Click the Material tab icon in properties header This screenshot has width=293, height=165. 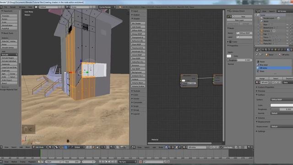[x=288, y=50]
